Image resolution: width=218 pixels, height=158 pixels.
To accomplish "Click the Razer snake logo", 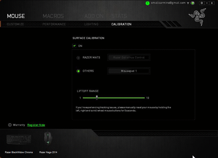I will pos(197,17).
